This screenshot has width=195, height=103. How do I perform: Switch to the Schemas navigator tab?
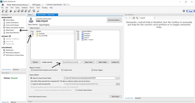[x=16, y=70]
